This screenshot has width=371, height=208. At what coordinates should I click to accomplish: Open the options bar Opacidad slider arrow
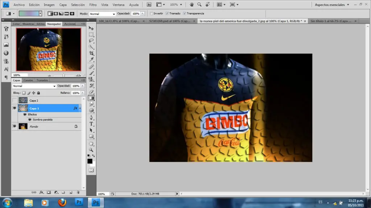[143, 14]
